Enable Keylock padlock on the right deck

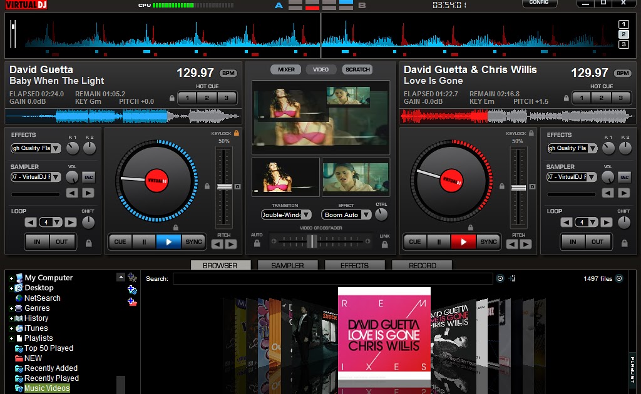click(x=530, y=133)
